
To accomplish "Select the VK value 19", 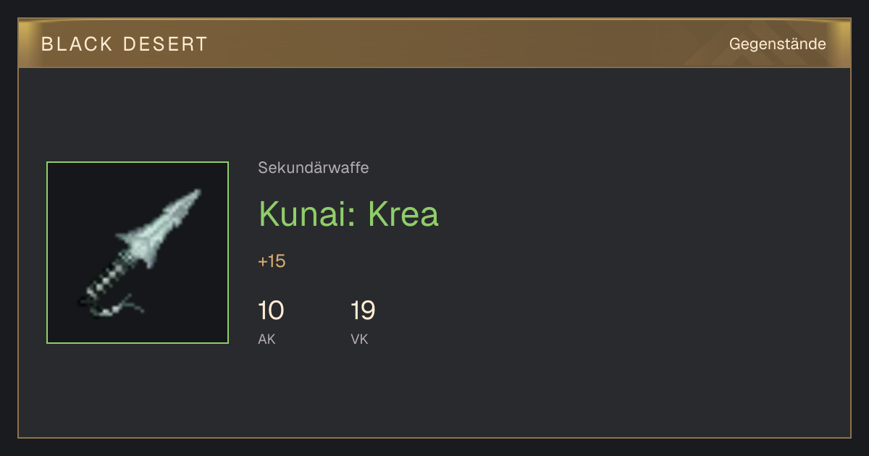I will click(363, 311).
